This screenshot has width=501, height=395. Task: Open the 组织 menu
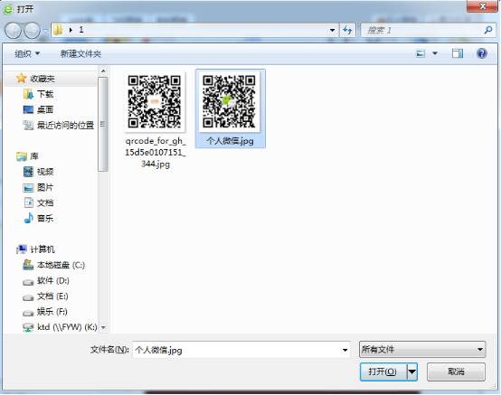[x=27, y=53]
